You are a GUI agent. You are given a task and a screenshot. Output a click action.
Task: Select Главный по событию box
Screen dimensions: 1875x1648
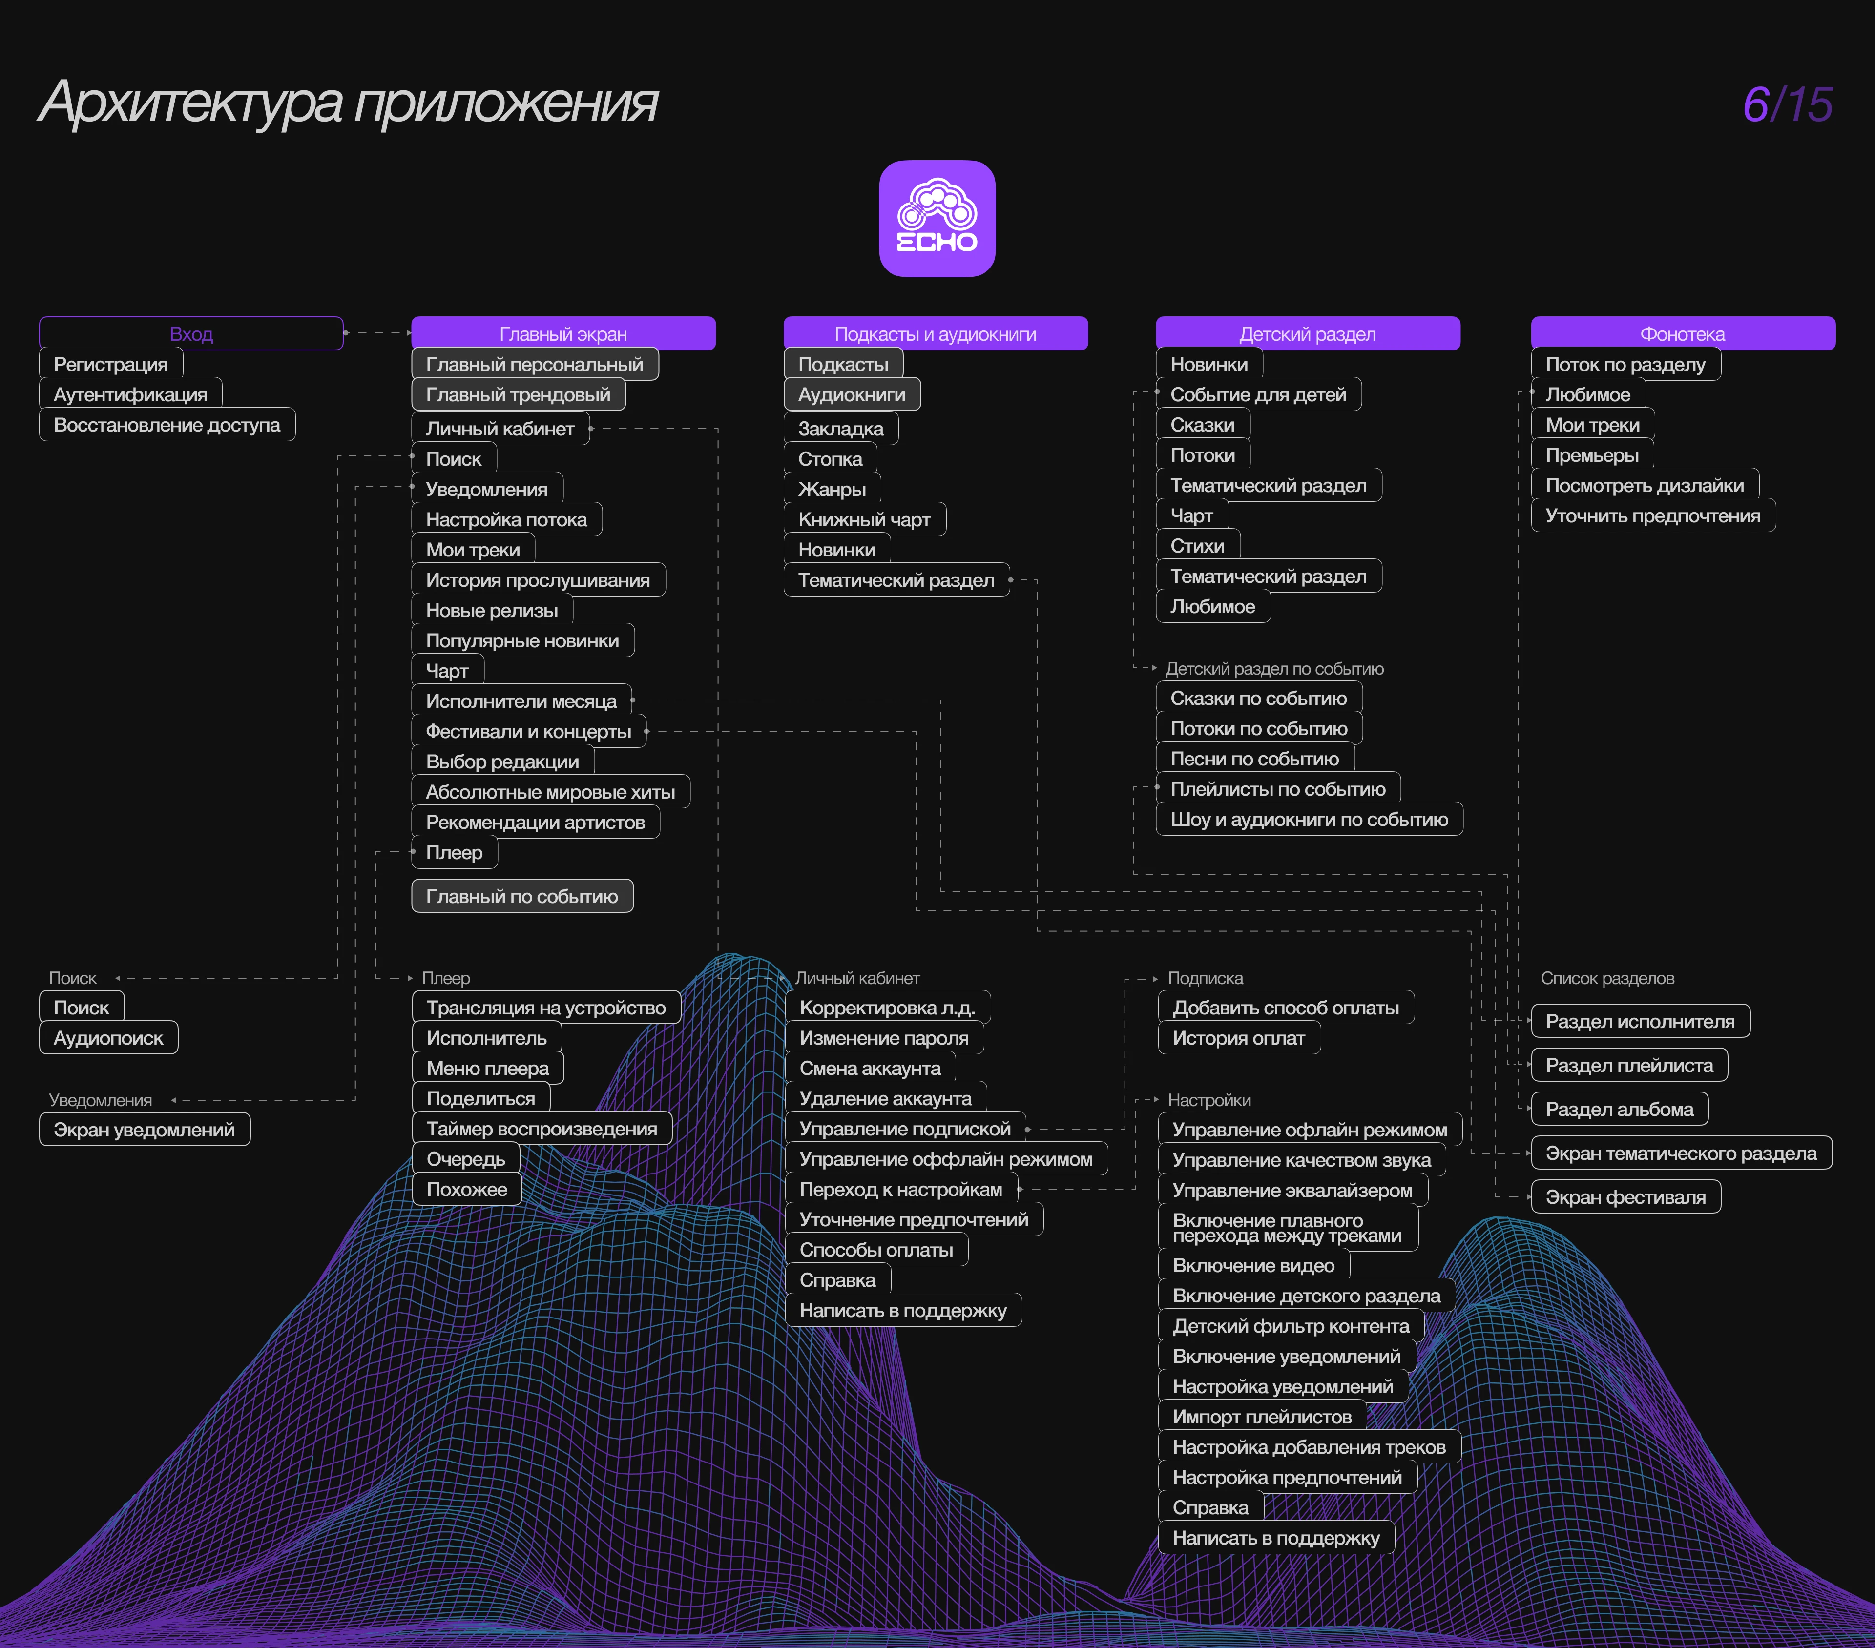click(x=522, y=896)
